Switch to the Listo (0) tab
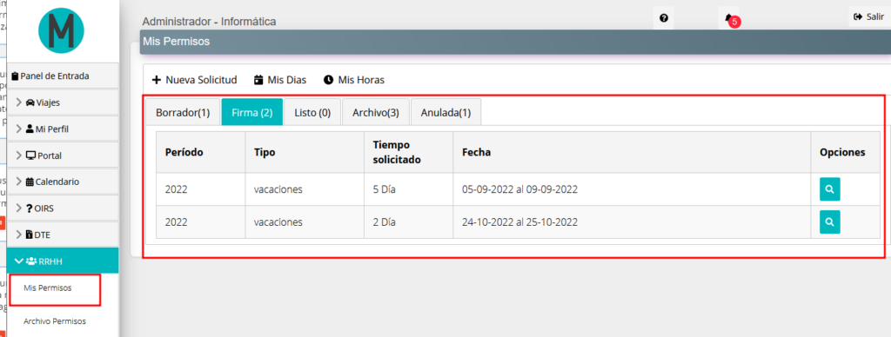 [312, 112]
